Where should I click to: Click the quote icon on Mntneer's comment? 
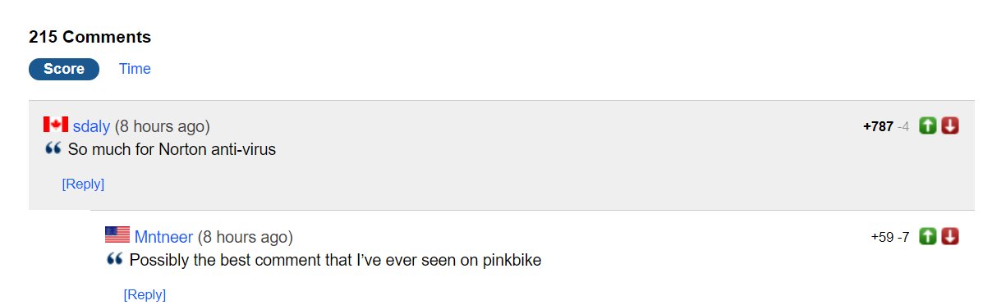click(115, 260)
